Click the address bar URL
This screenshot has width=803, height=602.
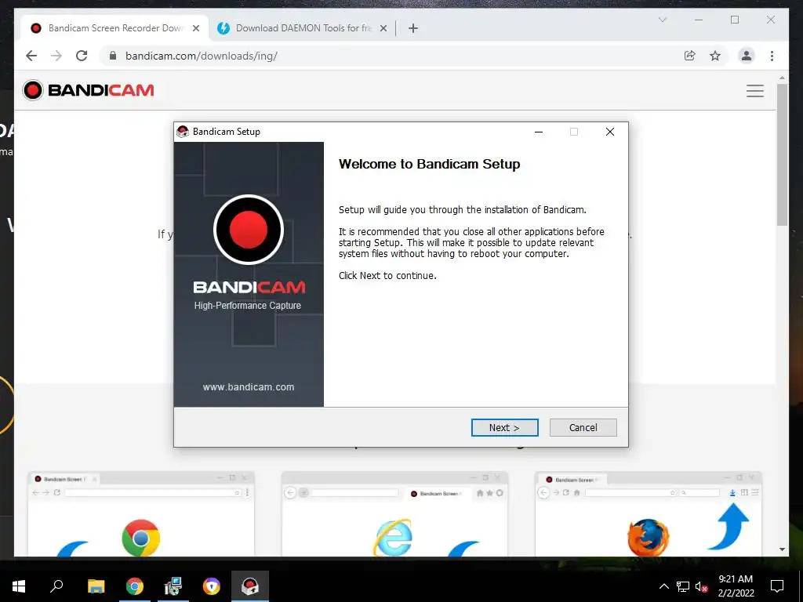[202, 56]
